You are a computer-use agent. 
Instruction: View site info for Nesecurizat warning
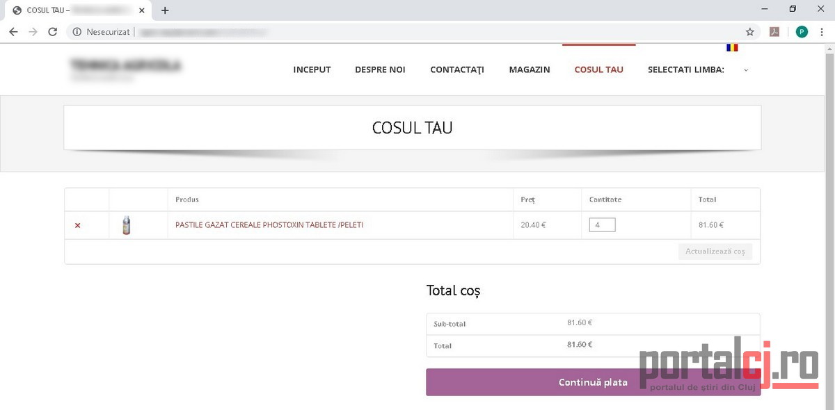click(x=77, y=32)
